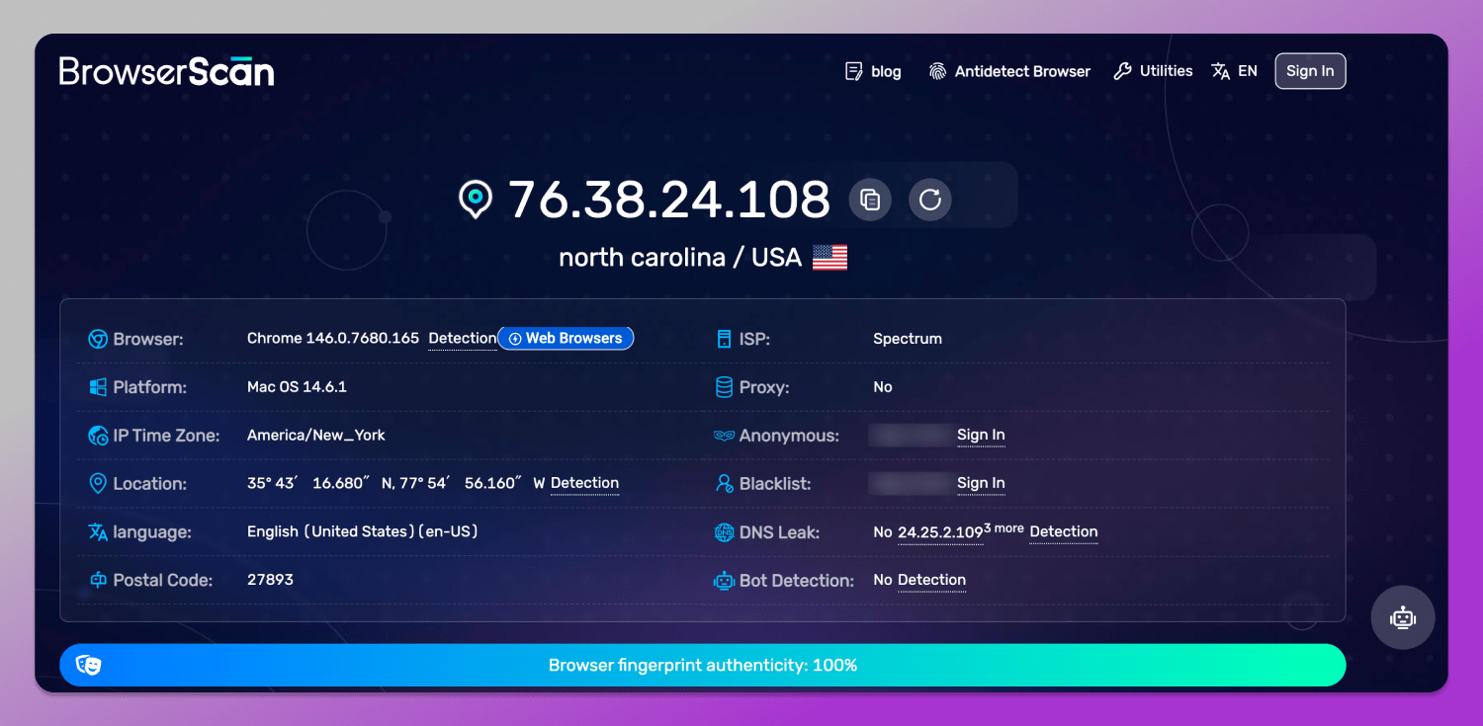Viewport: 1483px width, 726px height.
Task: Click the Antidetect Browser fingerprint icon
Action: click(x=937, y=70)
